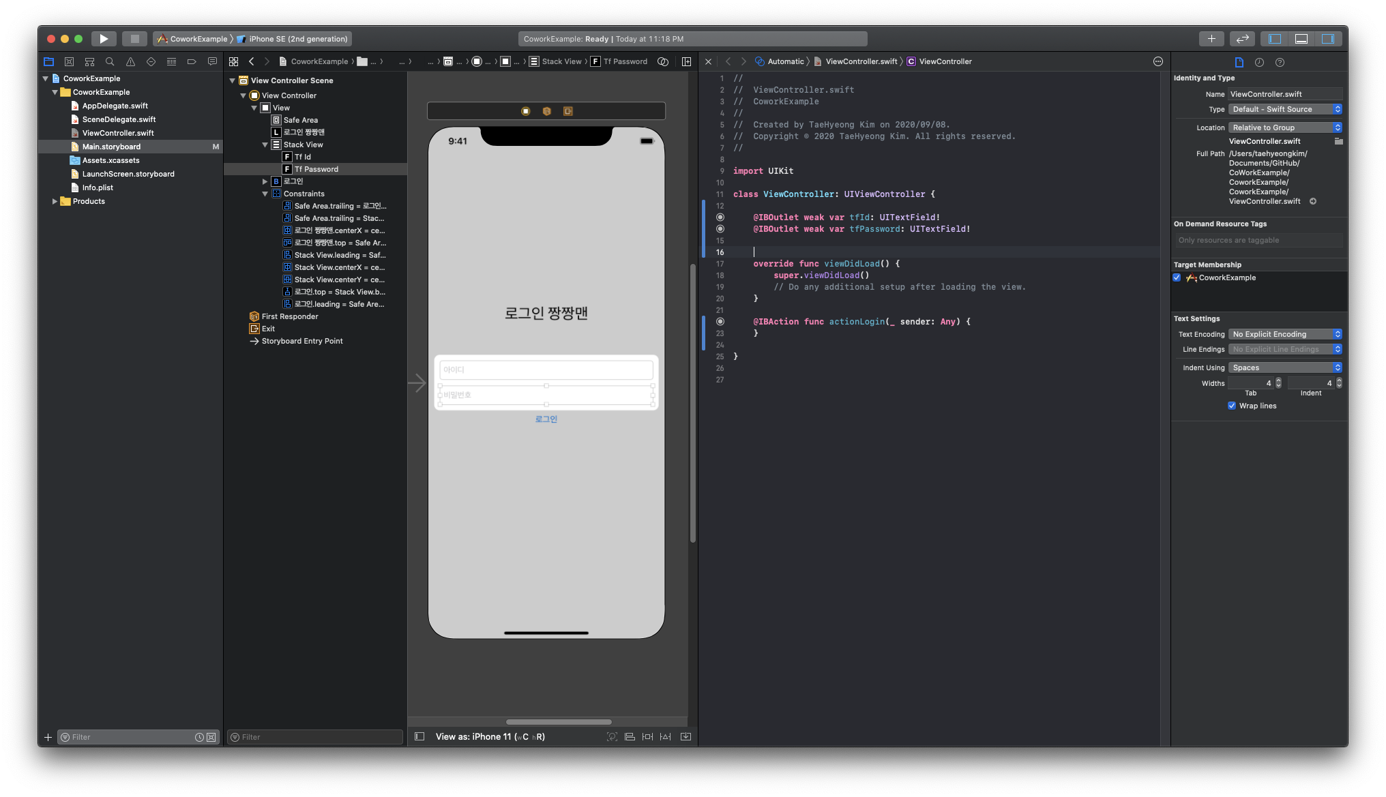Click the code review arrows button
Image resolution: width=1386 pixels, height=797 pixels.
pos(1242,39)
